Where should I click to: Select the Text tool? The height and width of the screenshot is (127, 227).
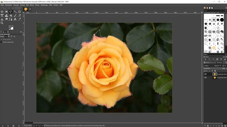(x=15, y=19)
